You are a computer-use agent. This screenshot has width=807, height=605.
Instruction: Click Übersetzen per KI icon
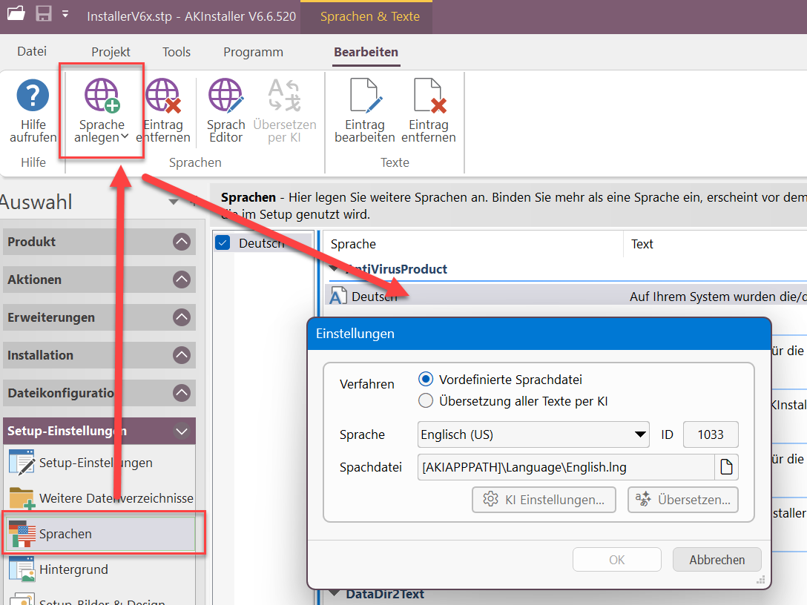[285, 95]
